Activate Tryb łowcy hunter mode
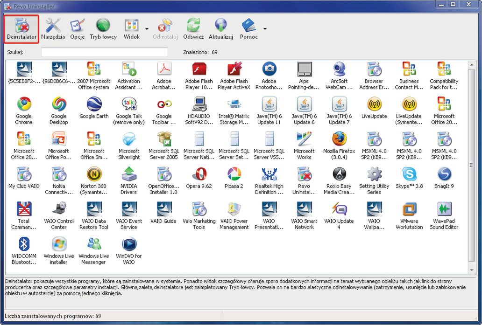482x325 pixels. pos(103,28)
